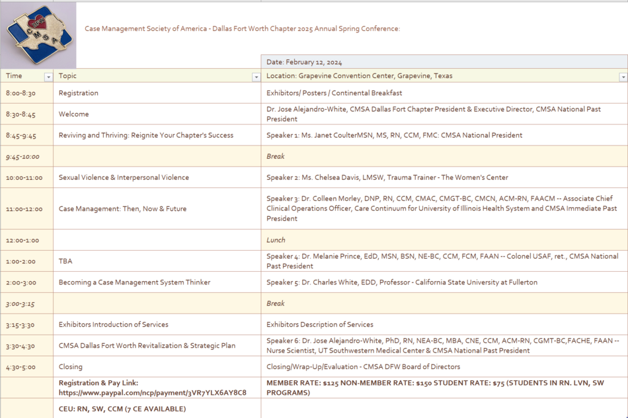Screen dimensions: 628x418
Task: Select the Speaker 5 Charles White cell
Action: pos(444,282)
